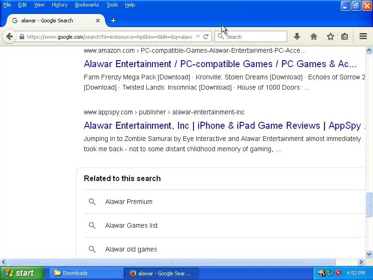
Task: Click the vertical scrollbar up arrow
Action: click(369, 50)
